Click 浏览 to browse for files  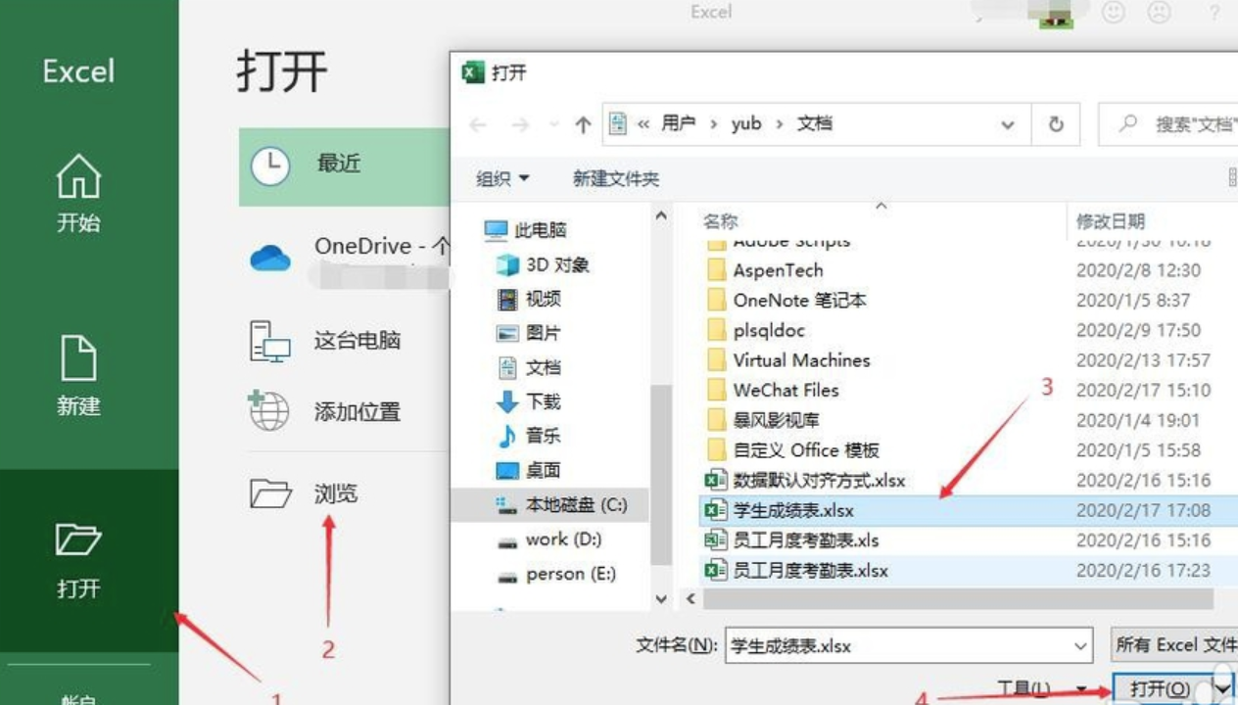tap(305, 493)
